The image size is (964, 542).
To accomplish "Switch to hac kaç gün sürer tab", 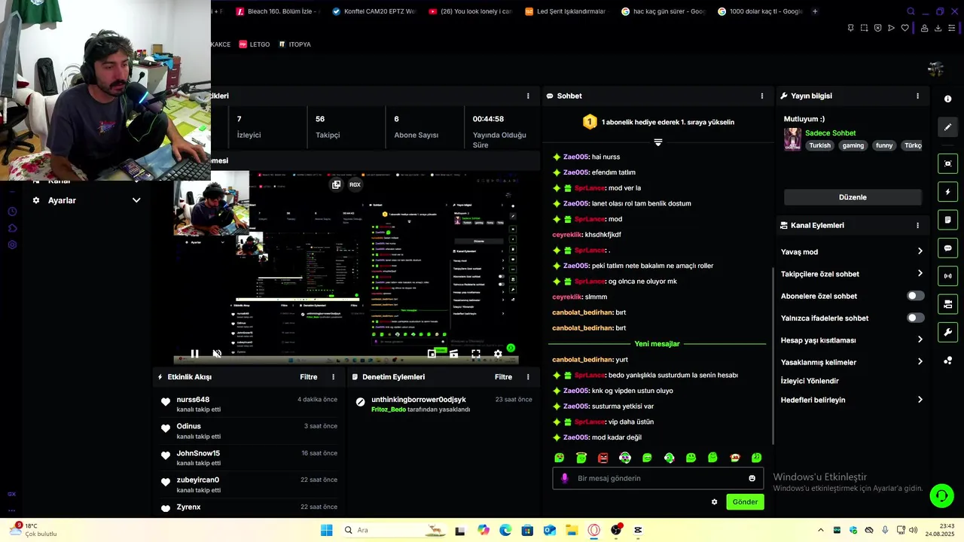I will click(x=664, y=11).
